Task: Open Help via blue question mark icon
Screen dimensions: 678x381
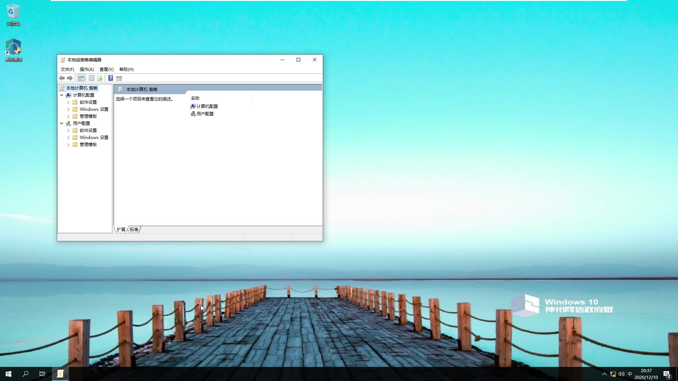Action: pyautogui.click(x=111, y=78)
